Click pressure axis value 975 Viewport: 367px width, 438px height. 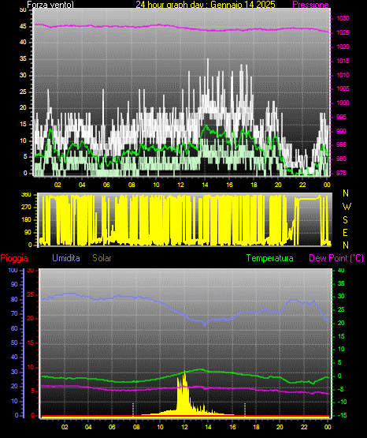click(x=341, y=173)
